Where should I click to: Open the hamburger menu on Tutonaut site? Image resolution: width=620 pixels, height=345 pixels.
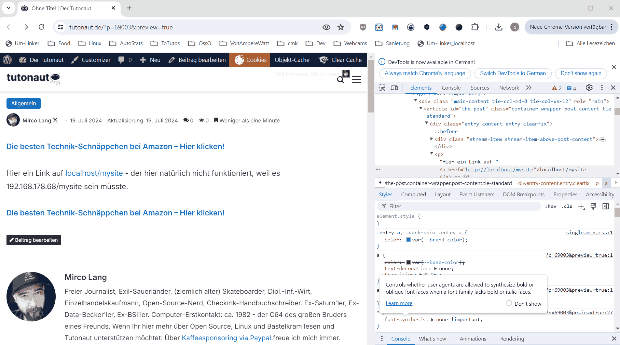tap(356, 80)
